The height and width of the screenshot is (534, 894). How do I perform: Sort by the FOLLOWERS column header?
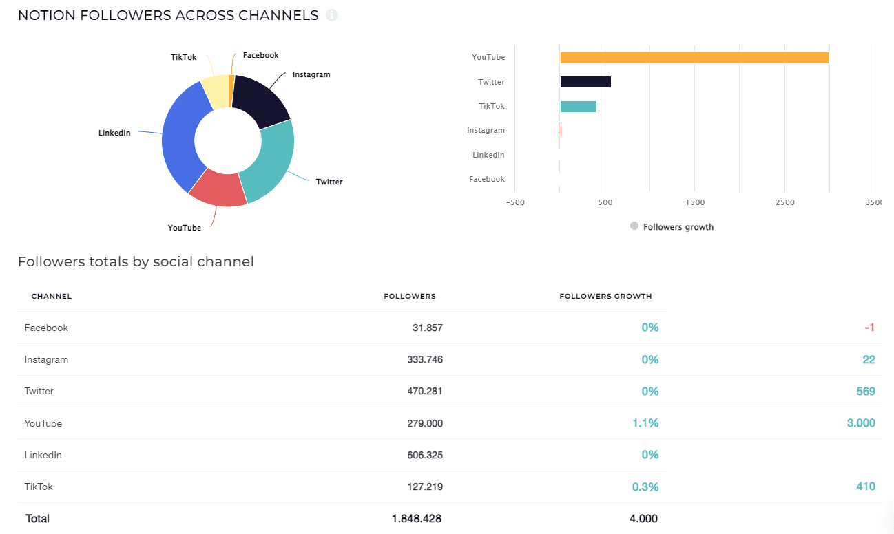pos(410,296)
